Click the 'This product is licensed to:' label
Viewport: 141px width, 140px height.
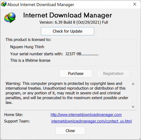pyautogui.click(x=28, y=40)
